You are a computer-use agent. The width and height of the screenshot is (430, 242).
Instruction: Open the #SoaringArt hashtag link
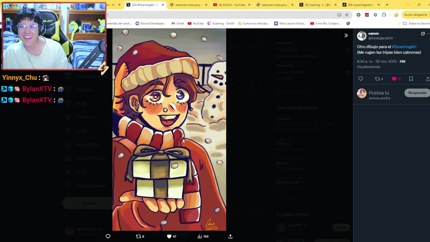pos(404,47)
